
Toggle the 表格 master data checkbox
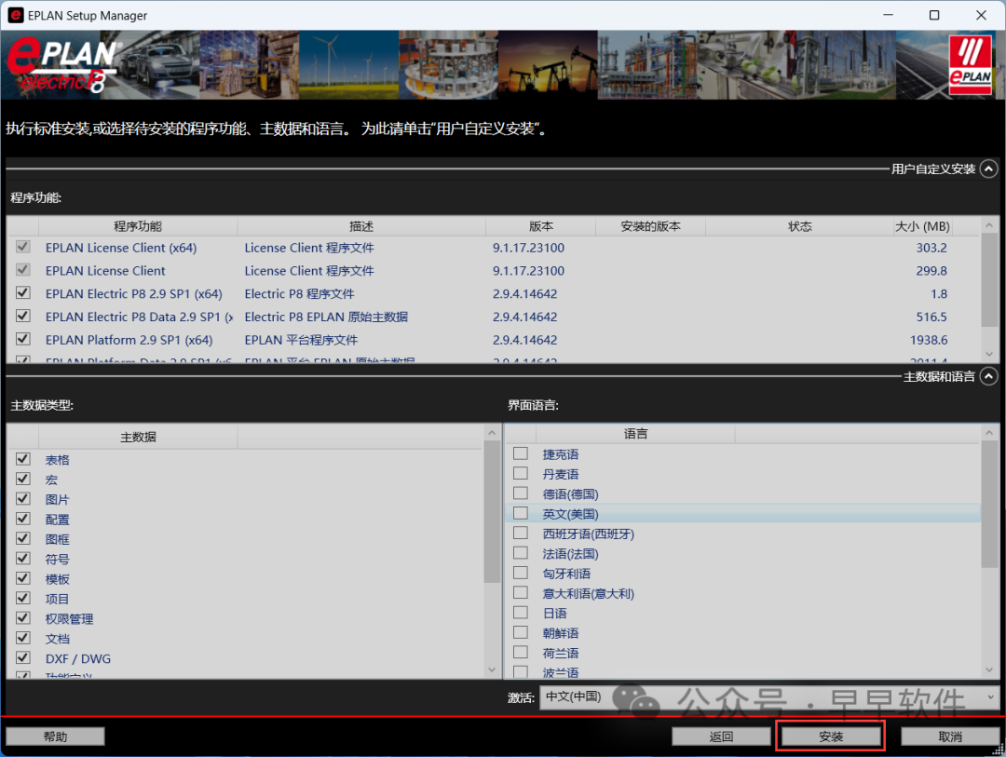[x=23, y=459]
